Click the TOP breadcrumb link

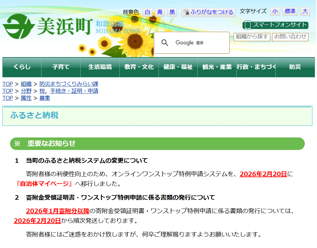(7, 84)
